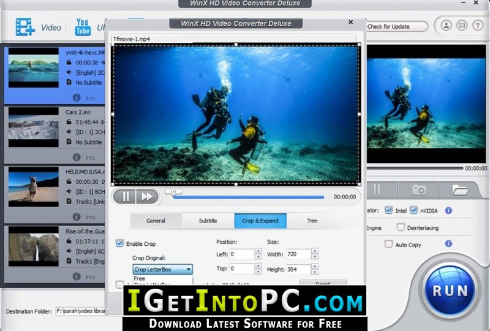Show Info for Cars 2.avi
490x331 pixels.
click(77, 158)
